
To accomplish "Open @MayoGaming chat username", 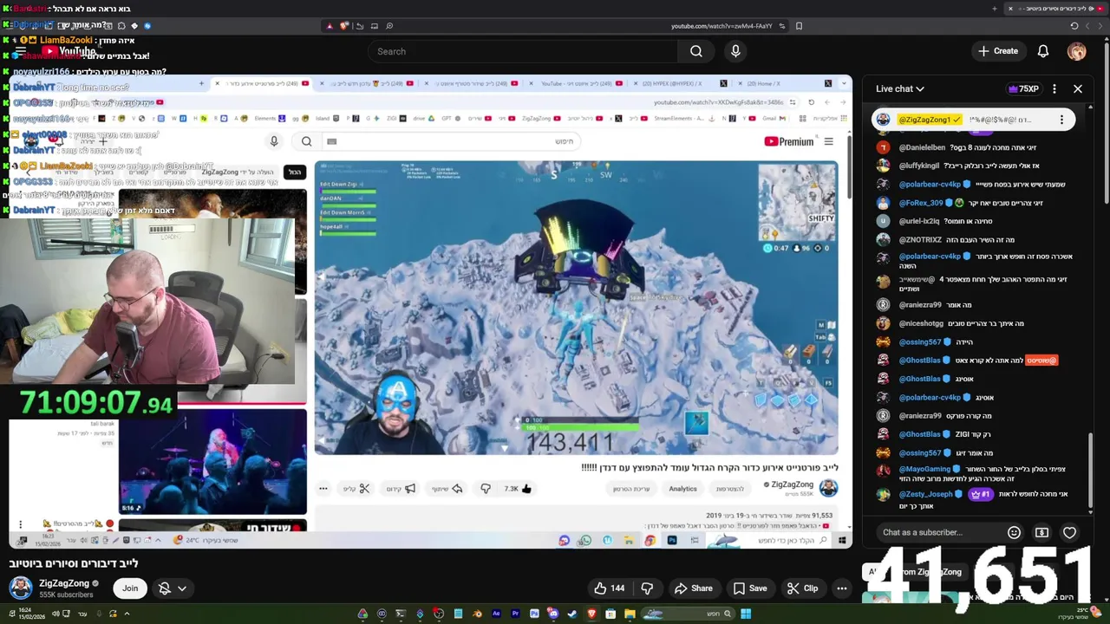I will [x=925, y=469].
